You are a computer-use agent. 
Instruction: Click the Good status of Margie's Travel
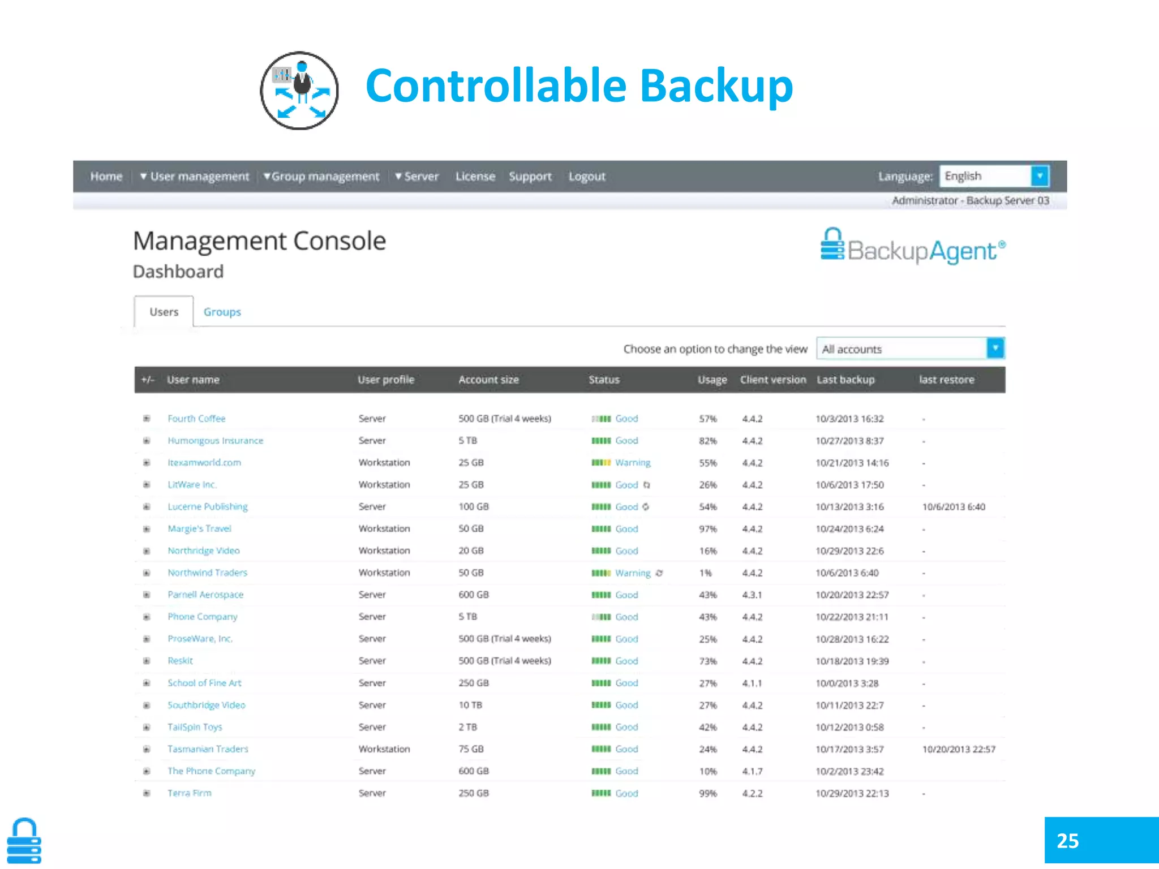pos(626,529)
